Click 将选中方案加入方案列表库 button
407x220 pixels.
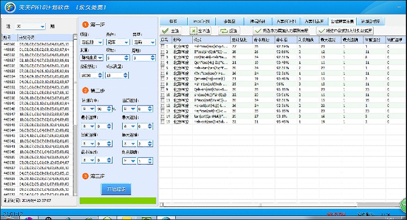coord(282,31)
